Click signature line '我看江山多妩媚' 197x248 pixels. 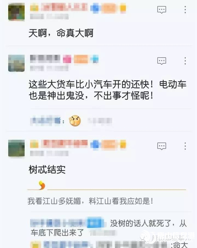tap(90, 201)
